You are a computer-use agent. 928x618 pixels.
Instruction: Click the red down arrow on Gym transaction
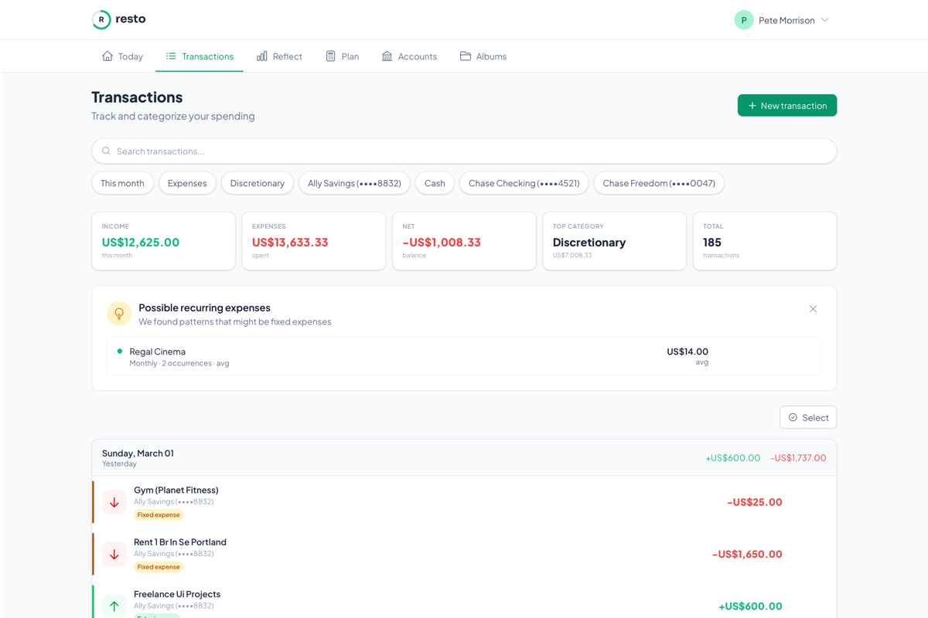(114, 501)
